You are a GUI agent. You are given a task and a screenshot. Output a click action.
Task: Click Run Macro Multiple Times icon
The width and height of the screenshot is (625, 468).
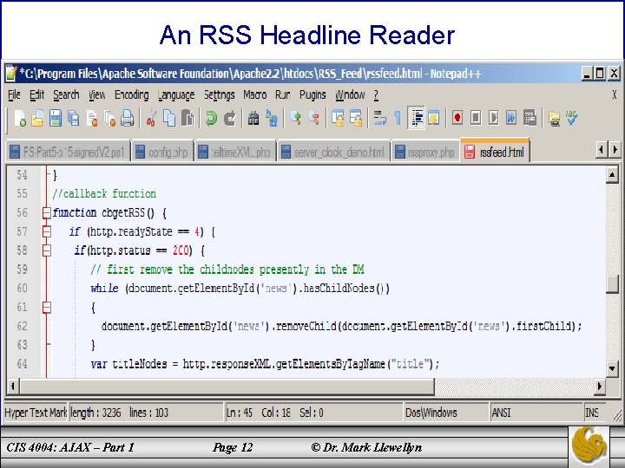(x=511, y=118)
